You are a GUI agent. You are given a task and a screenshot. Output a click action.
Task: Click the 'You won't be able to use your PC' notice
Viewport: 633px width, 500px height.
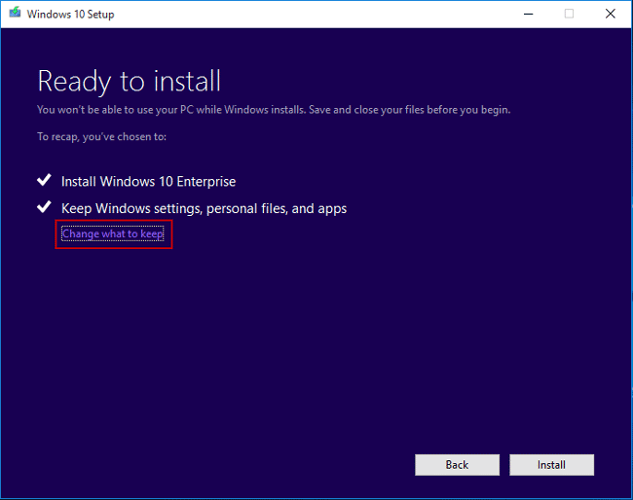pos(274,110)
